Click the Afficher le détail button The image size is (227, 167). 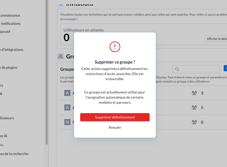216,39
